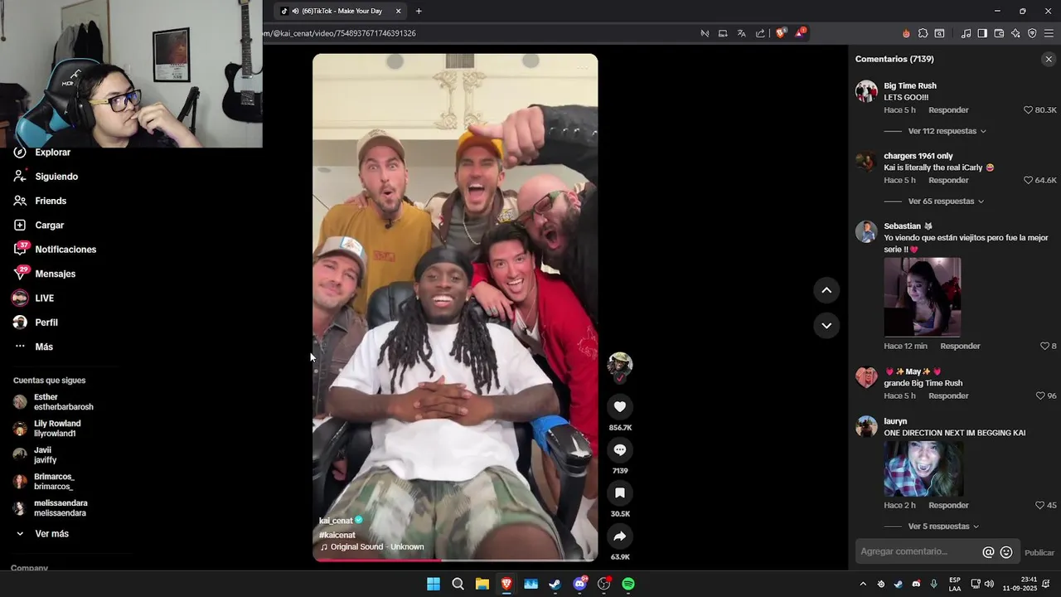The width and height of the screenshot is (1061, 597).
Task: Open Brave Rewards triangle icon
Action: 800,33
